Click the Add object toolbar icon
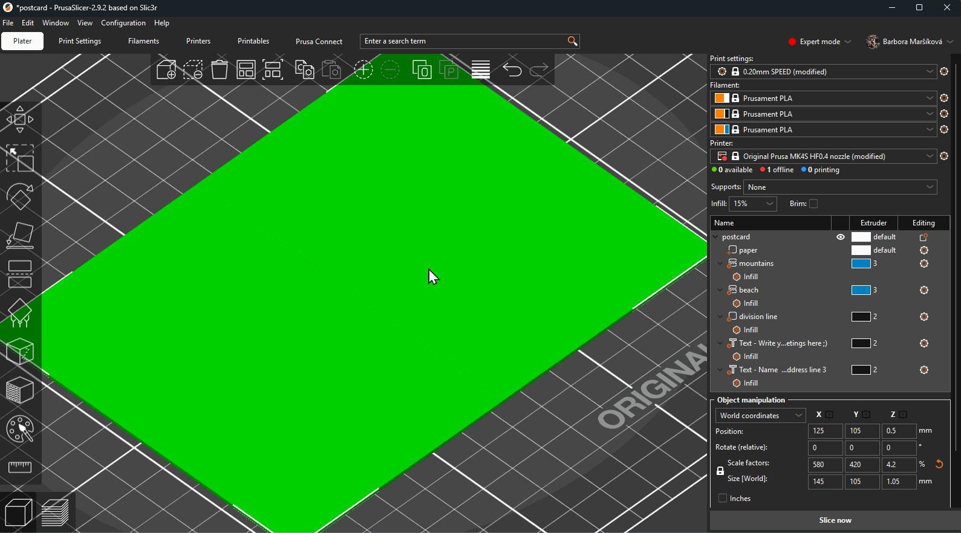Screen dimensions: 961x533 (166, 70)
